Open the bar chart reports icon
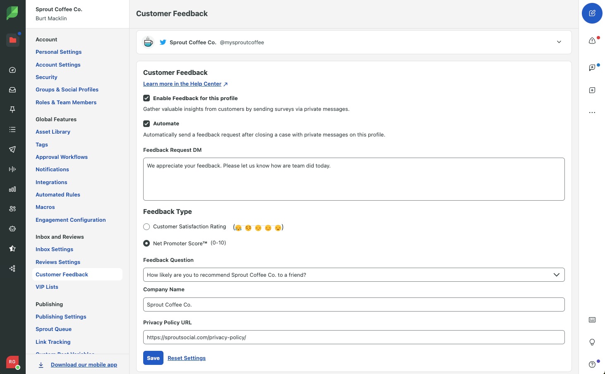This screenshot has height=374, width=605. (x=12, y=189)
